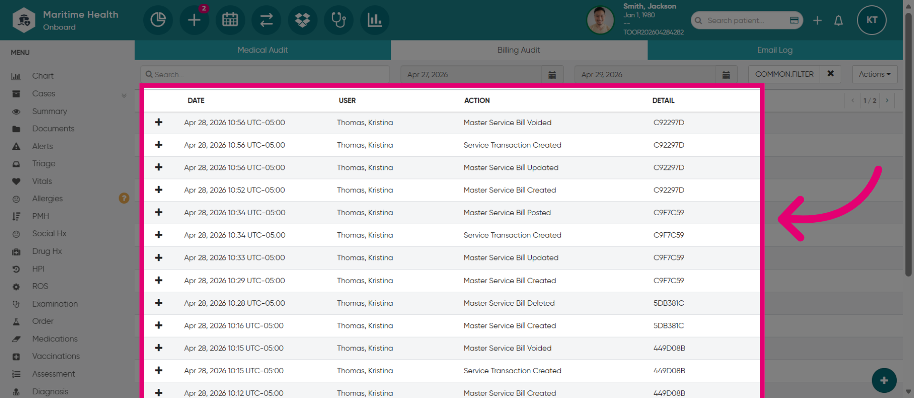Clear the common filter with X
914x398 pixels.
point(831,74)
